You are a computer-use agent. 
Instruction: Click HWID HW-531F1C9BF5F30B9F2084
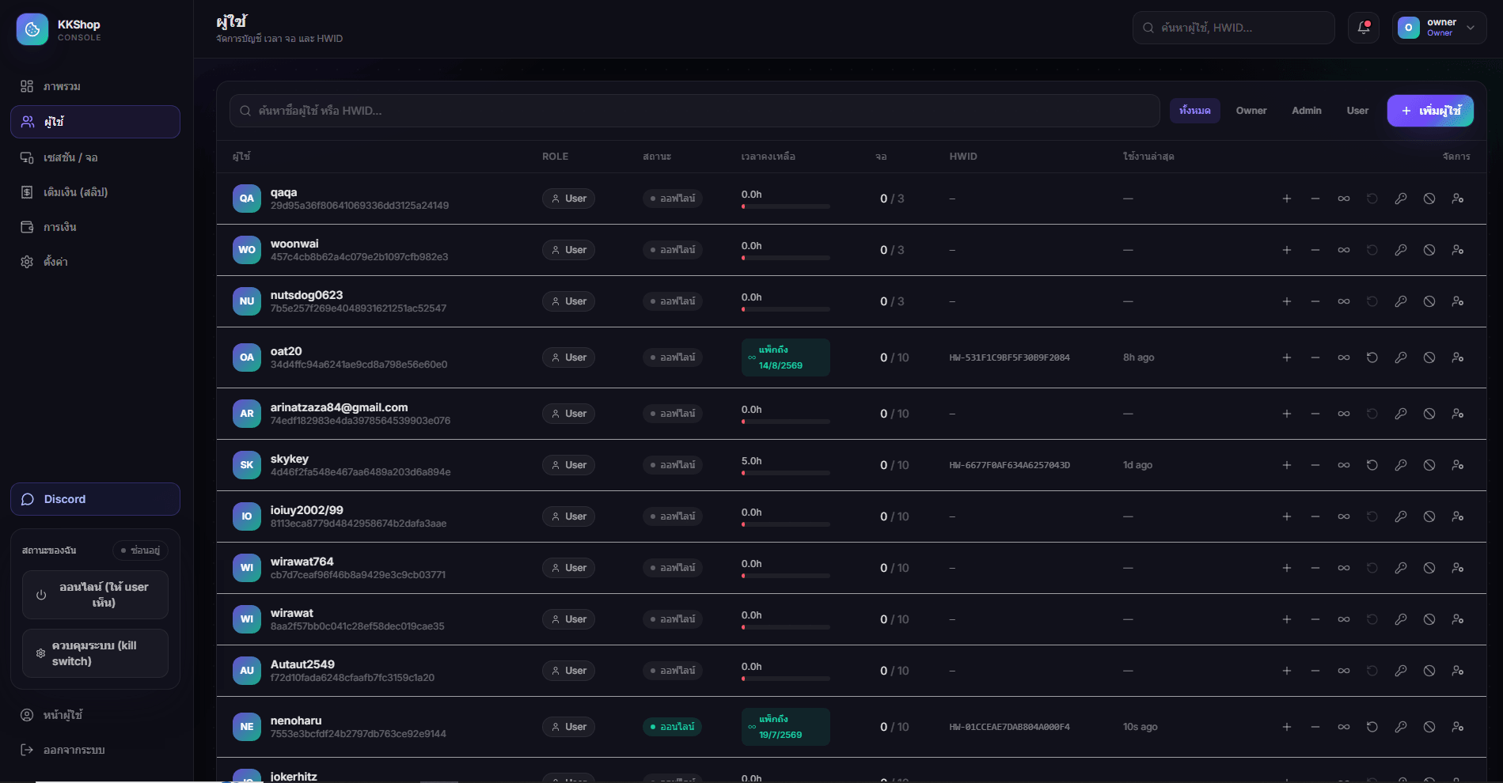tap(1009, 357)
